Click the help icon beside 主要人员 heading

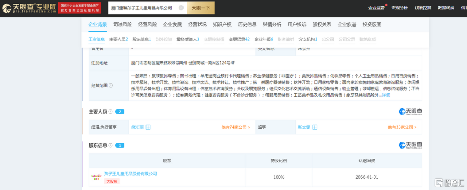click(x=111, y=111)
